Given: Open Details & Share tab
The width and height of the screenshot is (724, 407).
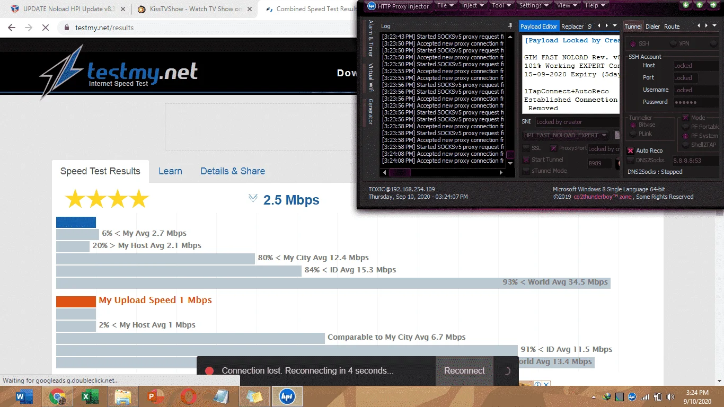Looking at the screenshot, I should point(233,171).
